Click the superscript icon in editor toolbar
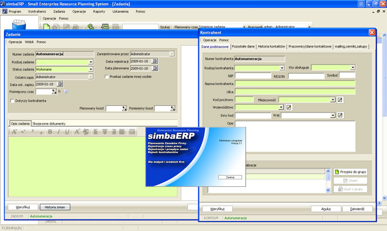This screenshot has height=231, width=387. point(32,131)
